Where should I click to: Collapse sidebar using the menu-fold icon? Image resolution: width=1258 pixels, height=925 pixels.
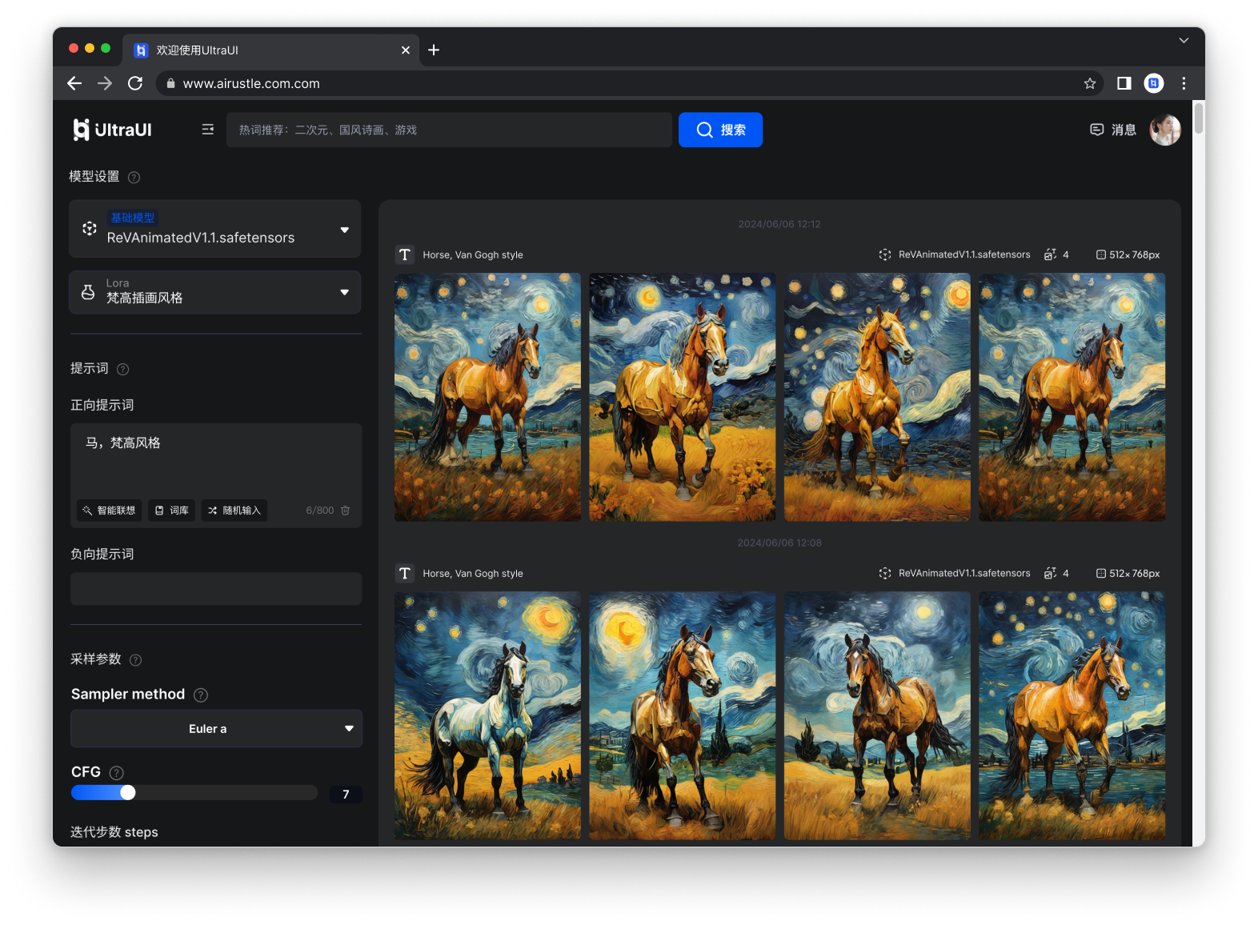tap(208, 130)
